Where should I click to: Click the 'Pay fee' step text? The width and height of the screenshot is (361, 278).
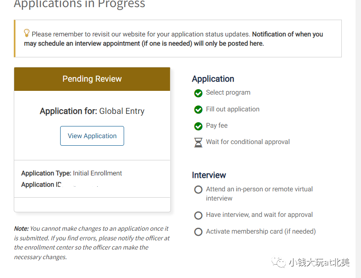tap(217, 126)
